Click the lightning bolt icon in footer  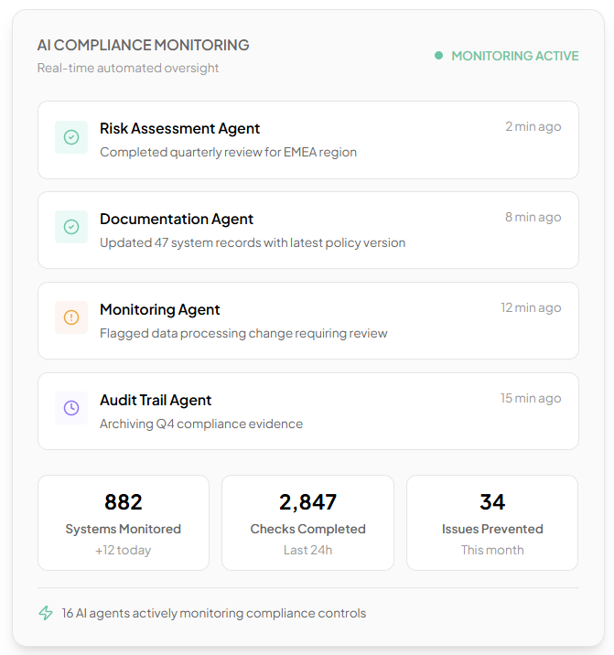coord(46,613)
